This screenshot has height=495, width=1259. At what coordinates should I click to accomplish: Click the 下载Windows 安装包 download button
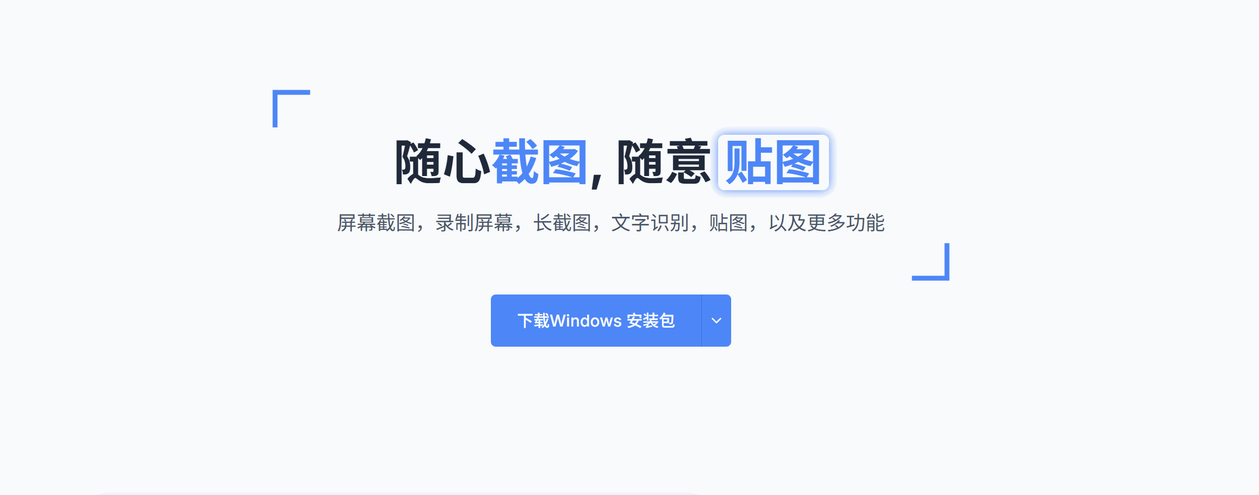596,321
